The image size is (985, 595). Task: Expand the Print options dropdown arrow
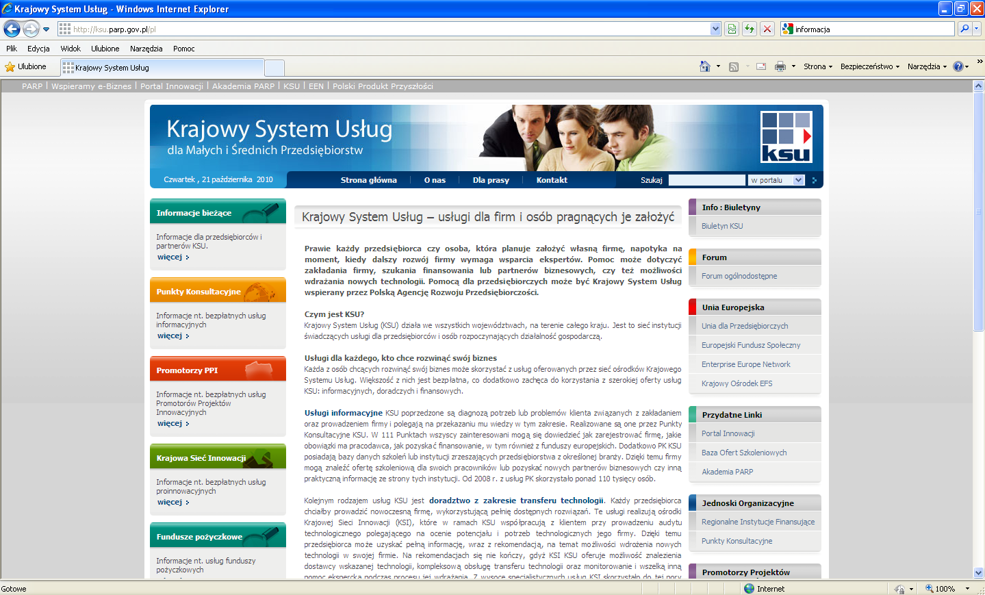pyautogui.click(x=793, y=66)
